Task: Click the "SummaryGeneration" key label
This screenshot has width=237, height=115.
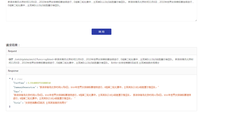Action: tap(25, 87)
